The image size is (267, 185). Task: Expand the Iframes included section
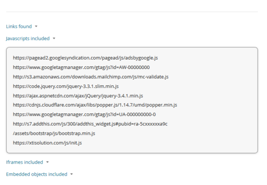tap(24, 162)
